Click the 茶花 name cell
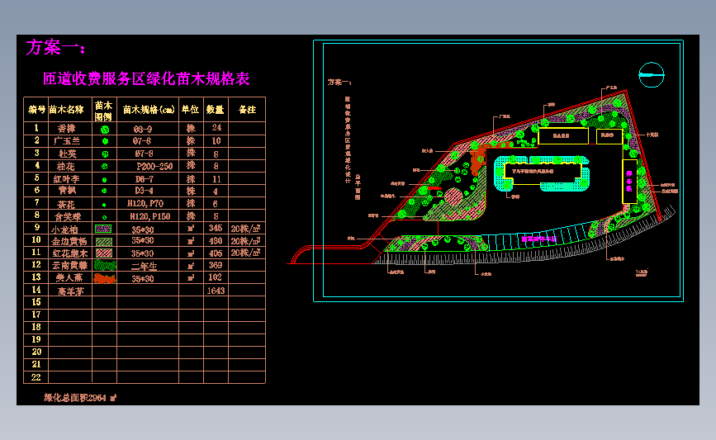Screen dimensions: 716x440 (x=66, y=205)
